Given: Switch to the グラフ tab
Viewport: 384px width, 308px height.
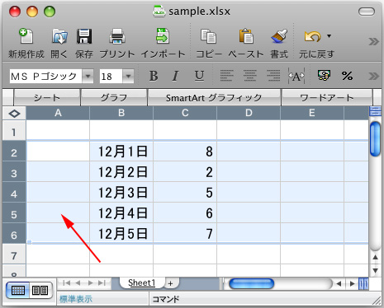Looking at the screenshot, I should 114,98.
